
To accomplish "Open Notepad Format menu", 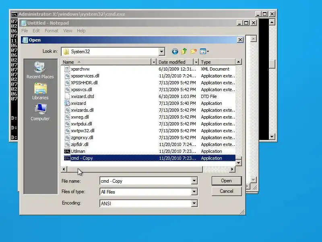I will point(52,31).
